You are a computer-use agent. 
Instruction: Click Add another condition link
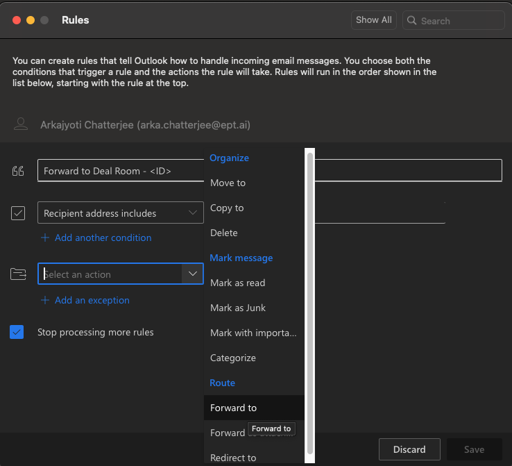coord(103,238)
